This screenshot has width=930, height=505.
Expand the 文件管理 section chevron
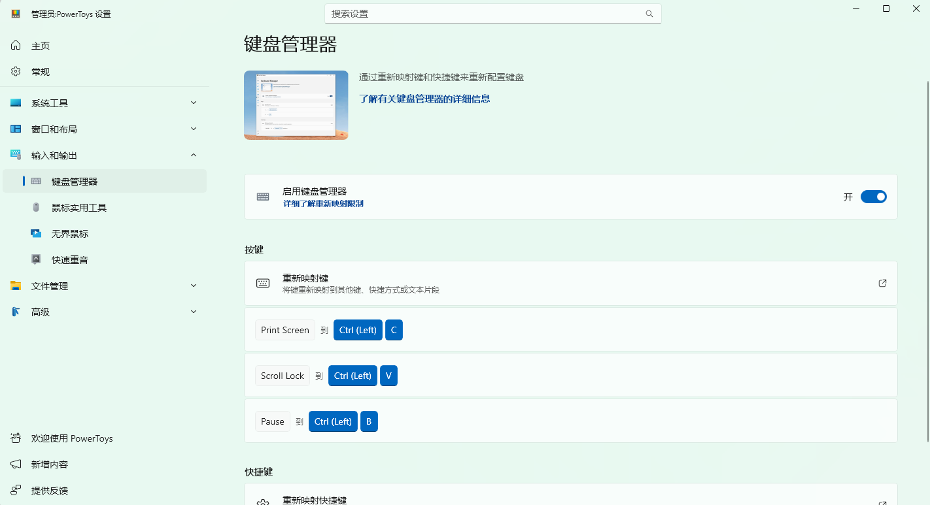(x=194, y=286)
